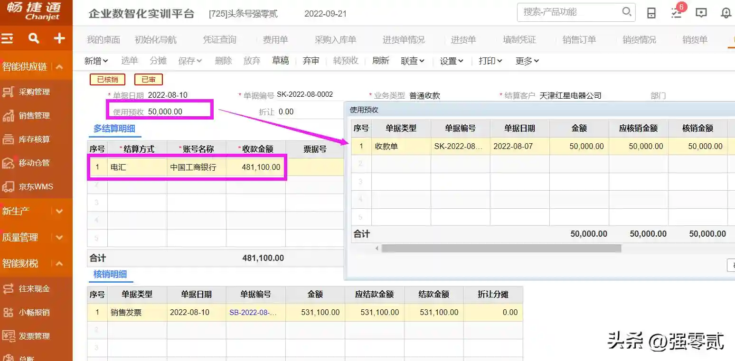Expand the 新生产 sidebar section
The height and width of the screenshot is (361, 735).
pyautogui.click(x=59, y=211)
